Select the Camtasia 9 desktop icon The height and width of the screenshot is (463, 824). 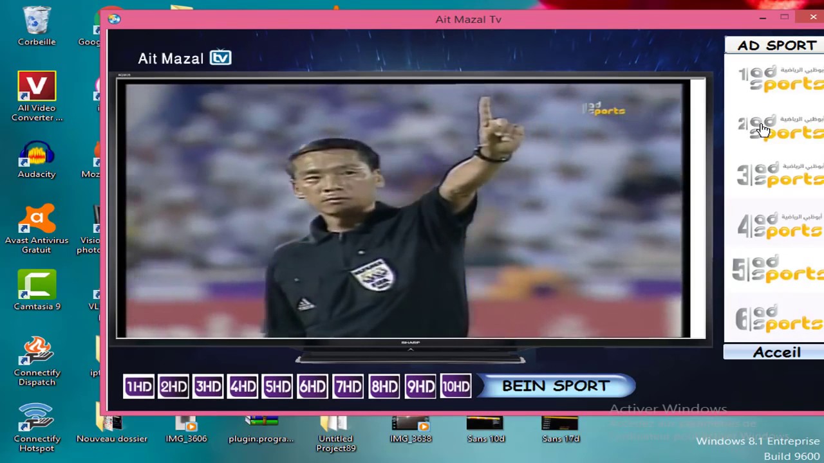(37, 290)
